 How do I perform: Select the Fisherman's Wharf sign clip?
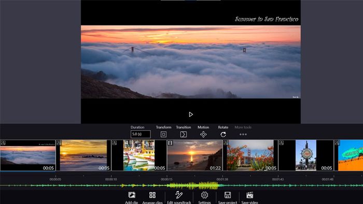[306, 155]
